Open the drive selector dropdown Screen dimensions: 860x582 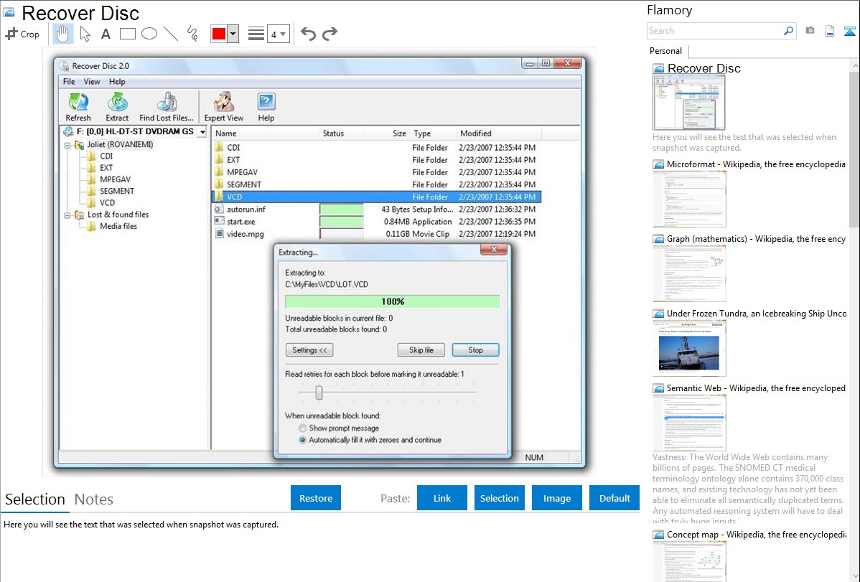coord(202,132)
